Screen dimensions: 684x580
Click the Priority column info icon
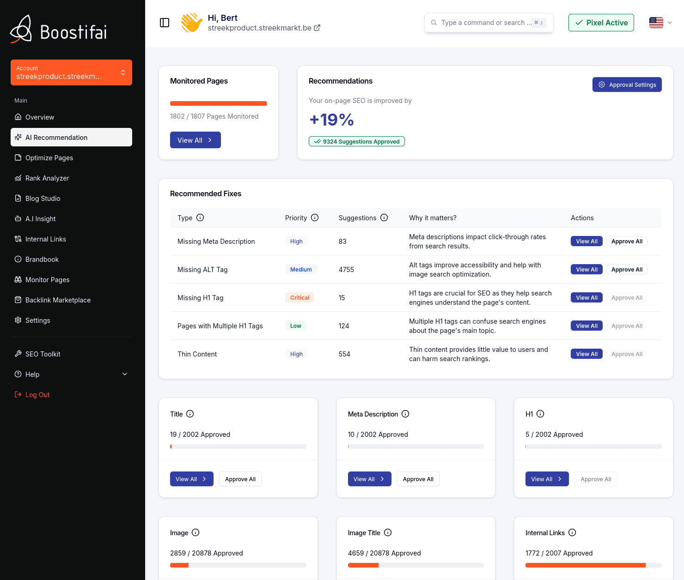[315, 217]
